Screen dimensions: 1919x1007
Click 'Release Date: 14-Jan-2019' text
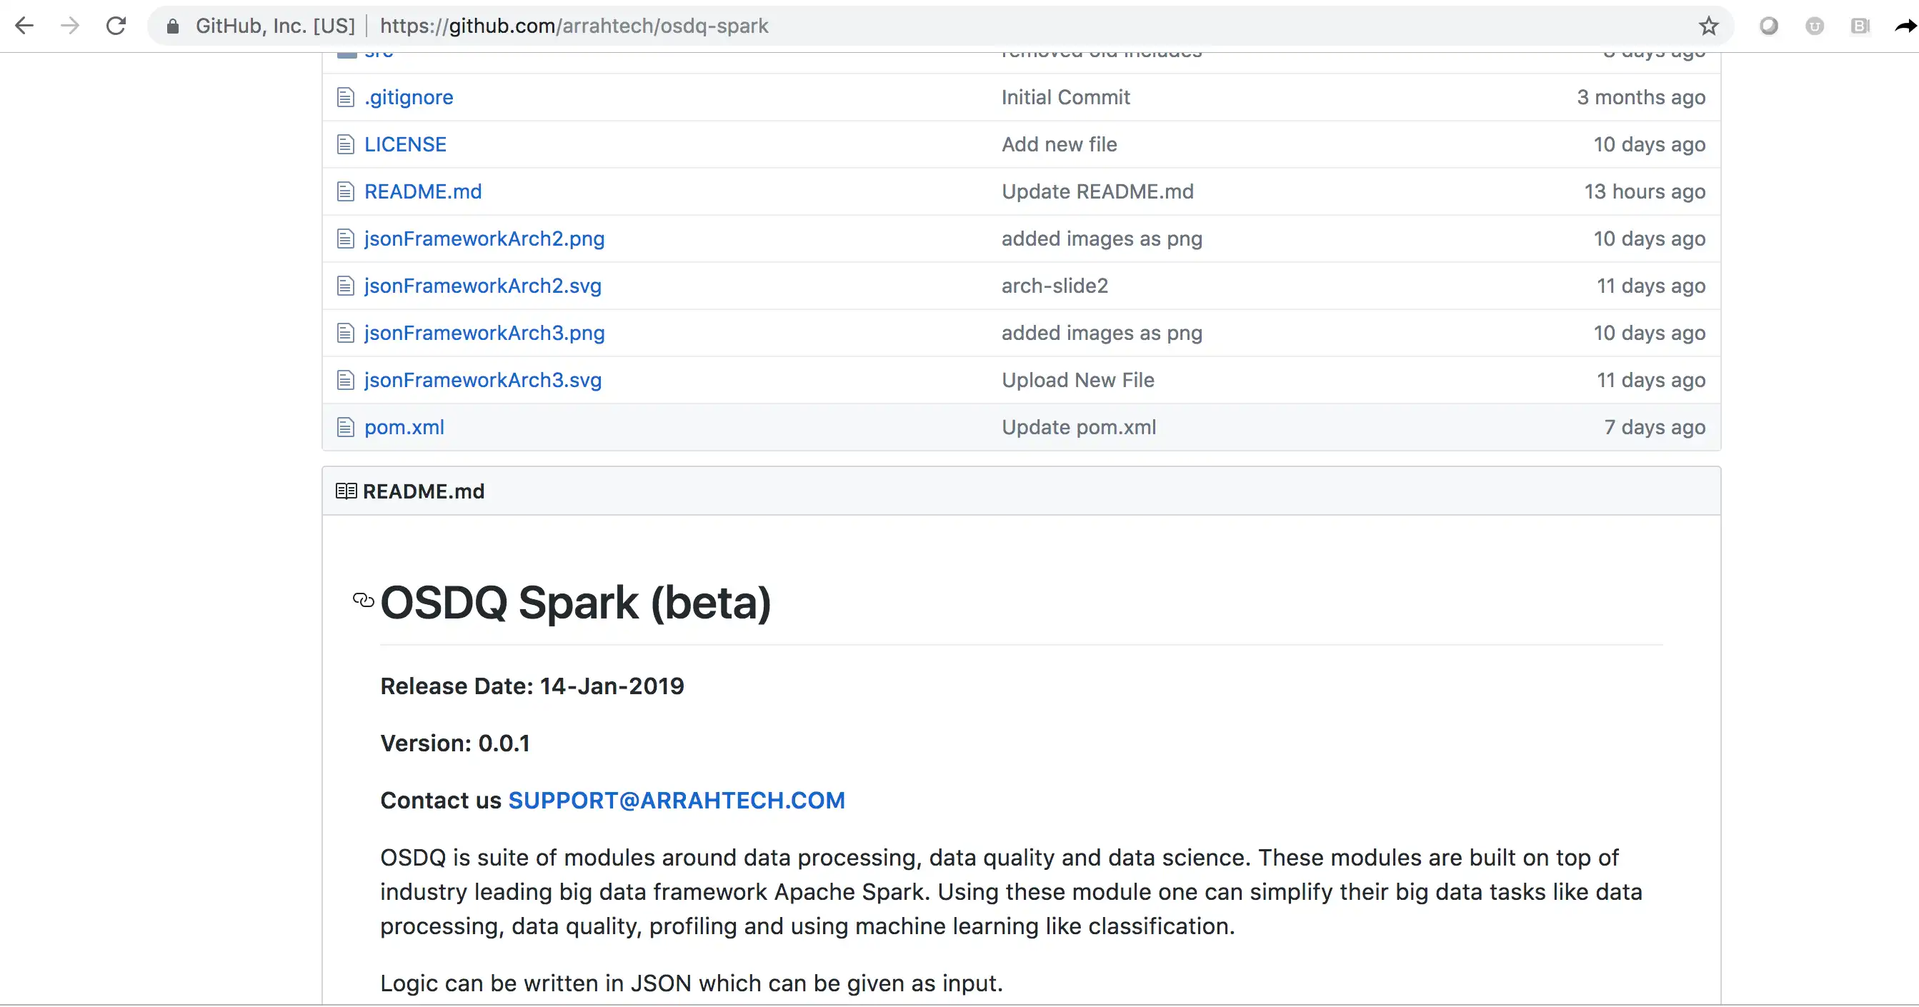pyautogui.click(x=532, y=686)
